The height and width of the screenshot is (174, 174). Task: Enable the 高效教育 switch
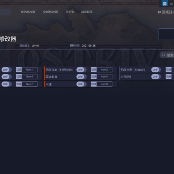click(x=81, y=77)
